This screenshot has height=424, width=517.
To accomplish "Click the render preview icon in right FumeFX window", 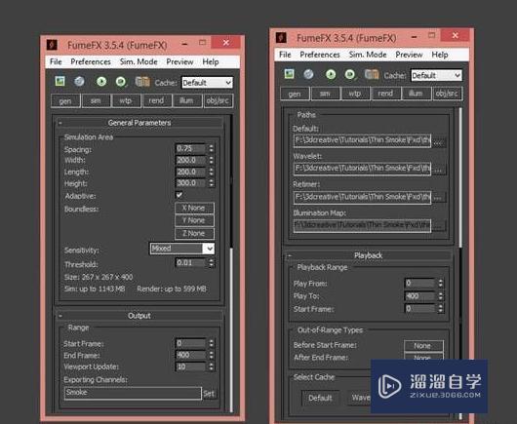I will point(289,74).
